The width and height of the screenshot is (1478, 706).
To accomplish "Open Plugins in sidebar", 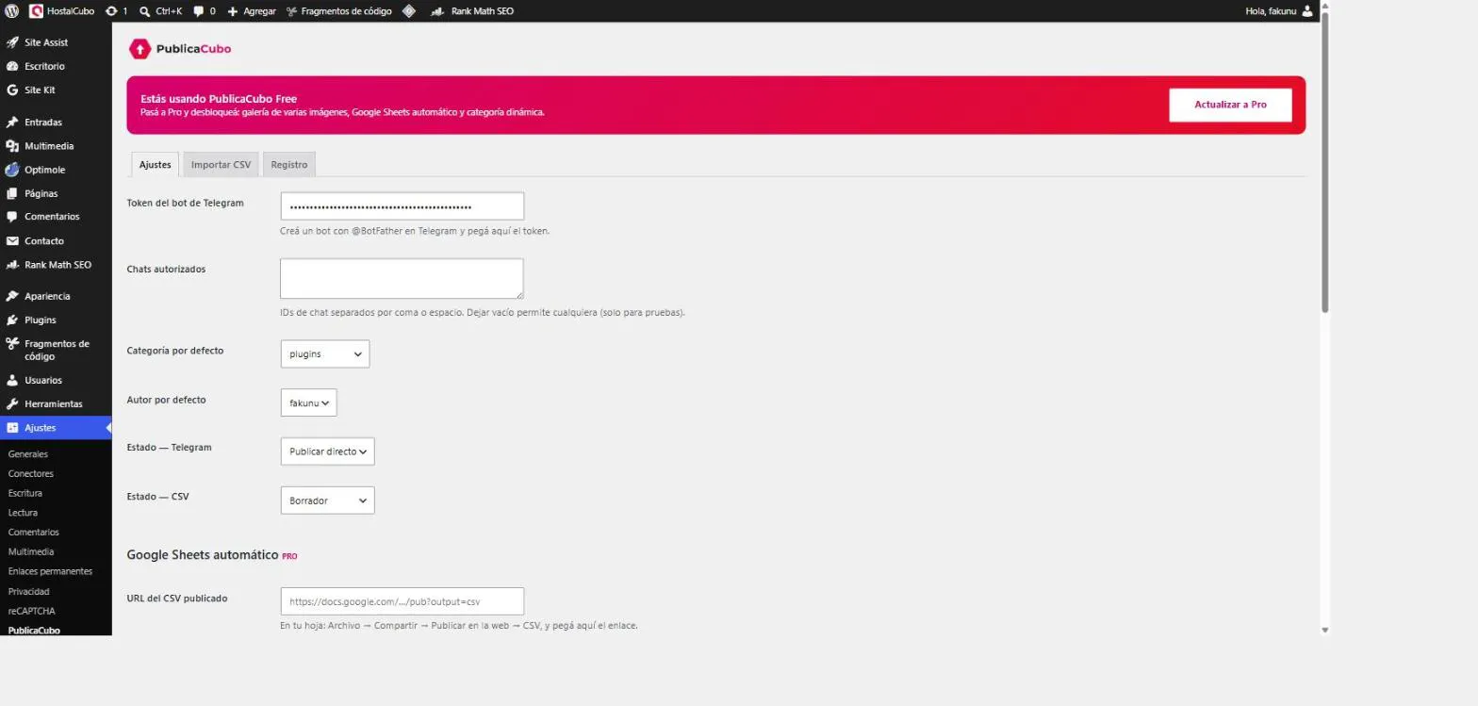I will 56,320.
